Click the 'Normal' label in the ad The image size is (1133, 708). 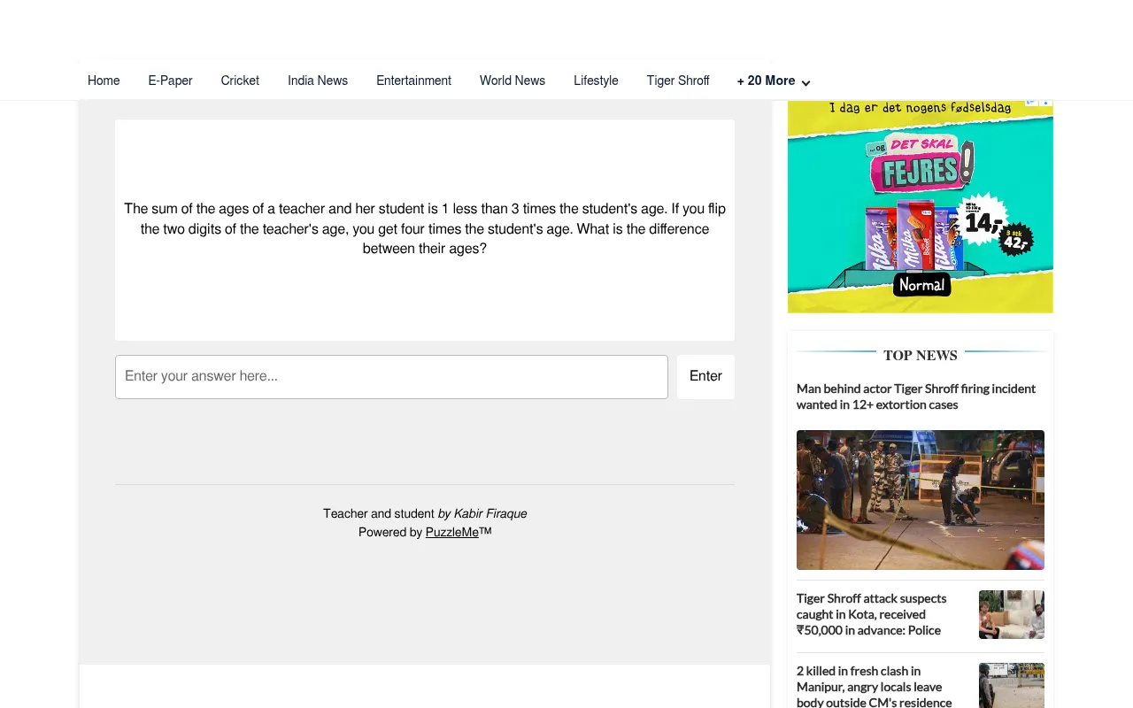pyautogui.click(x=921, y=285)
